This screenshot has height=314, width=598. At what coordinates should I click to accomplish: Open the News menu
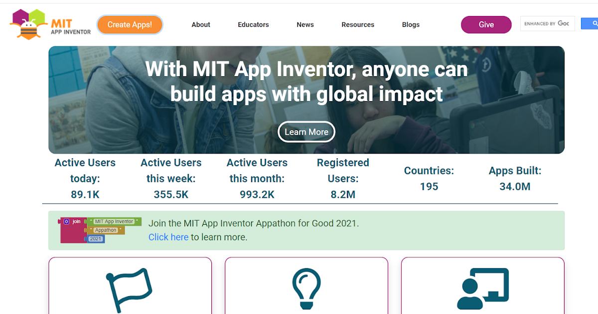click(x=305, y=24)
